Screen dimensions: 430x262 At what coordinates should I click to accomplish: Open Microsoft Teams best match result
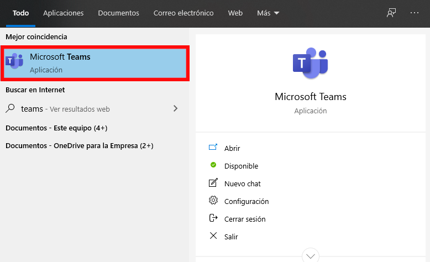pos(95,64)
